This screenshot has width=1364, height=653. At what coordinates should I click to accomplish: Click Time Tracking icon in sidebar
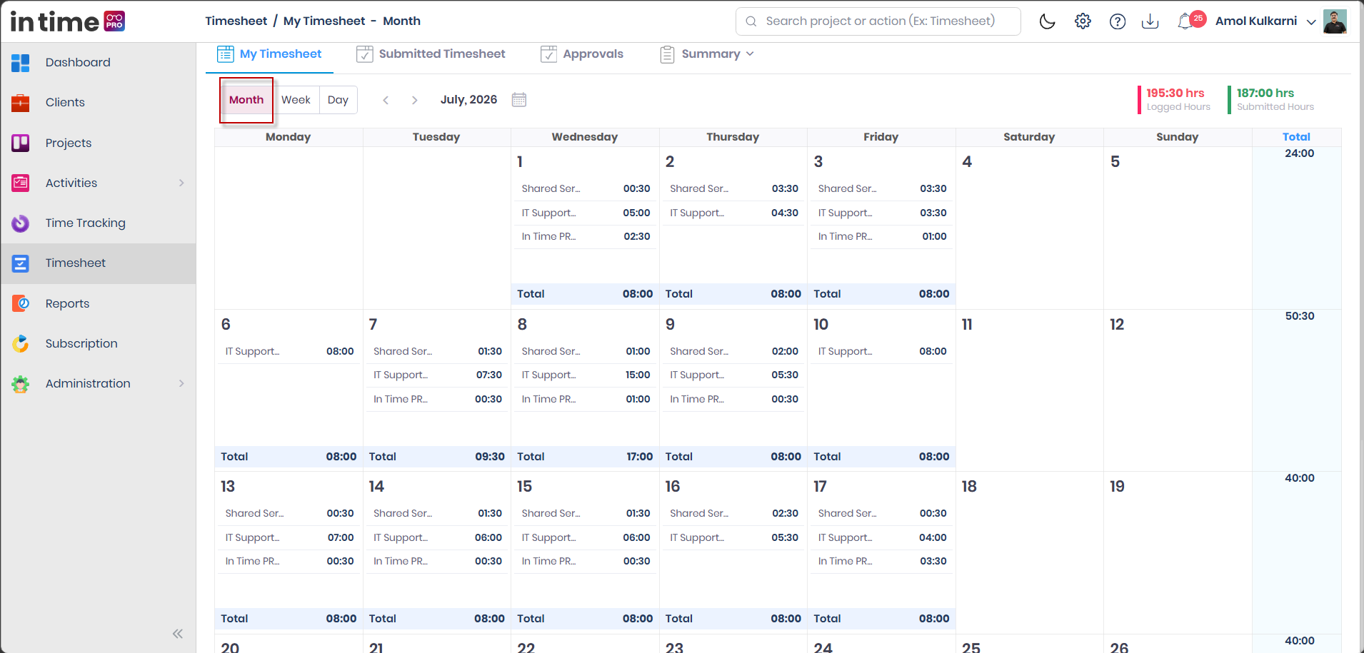(21, 223)
